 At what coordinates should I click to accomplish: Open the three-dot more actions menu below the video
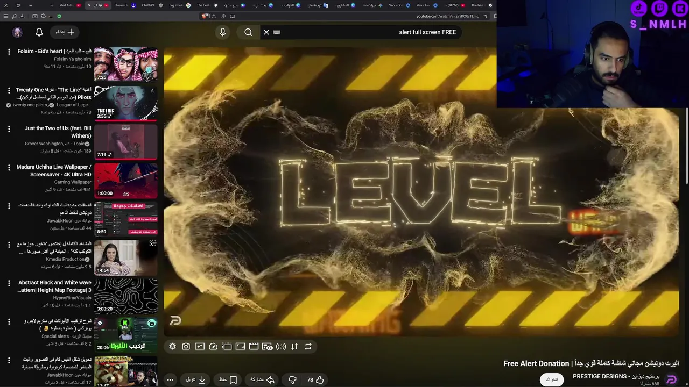[x=170, y=379]
